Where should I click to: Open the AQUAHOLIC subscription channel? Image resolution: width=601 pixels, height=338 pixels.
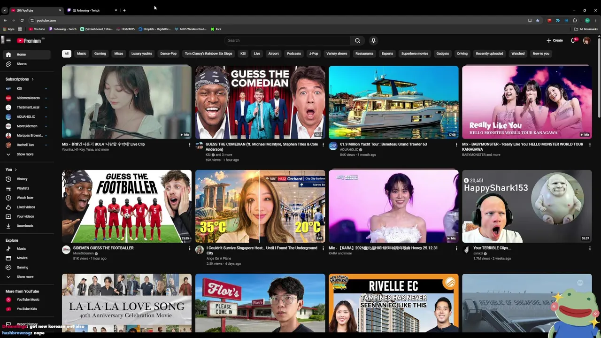pos(26,117)
